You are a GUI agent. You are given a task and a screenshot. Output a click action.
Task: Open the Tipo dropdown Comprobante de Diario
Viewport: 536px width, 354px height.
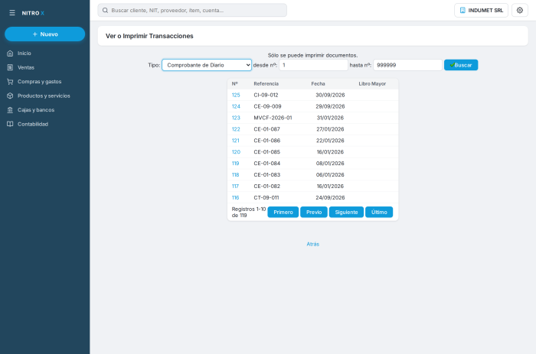pos(207,65)
